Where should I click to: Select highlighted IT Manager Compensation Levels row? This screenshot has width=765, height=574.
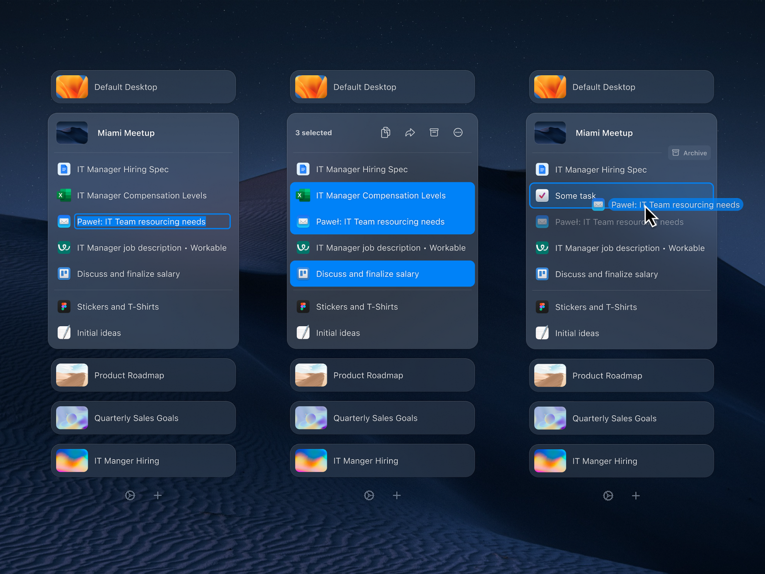(382, 195)
